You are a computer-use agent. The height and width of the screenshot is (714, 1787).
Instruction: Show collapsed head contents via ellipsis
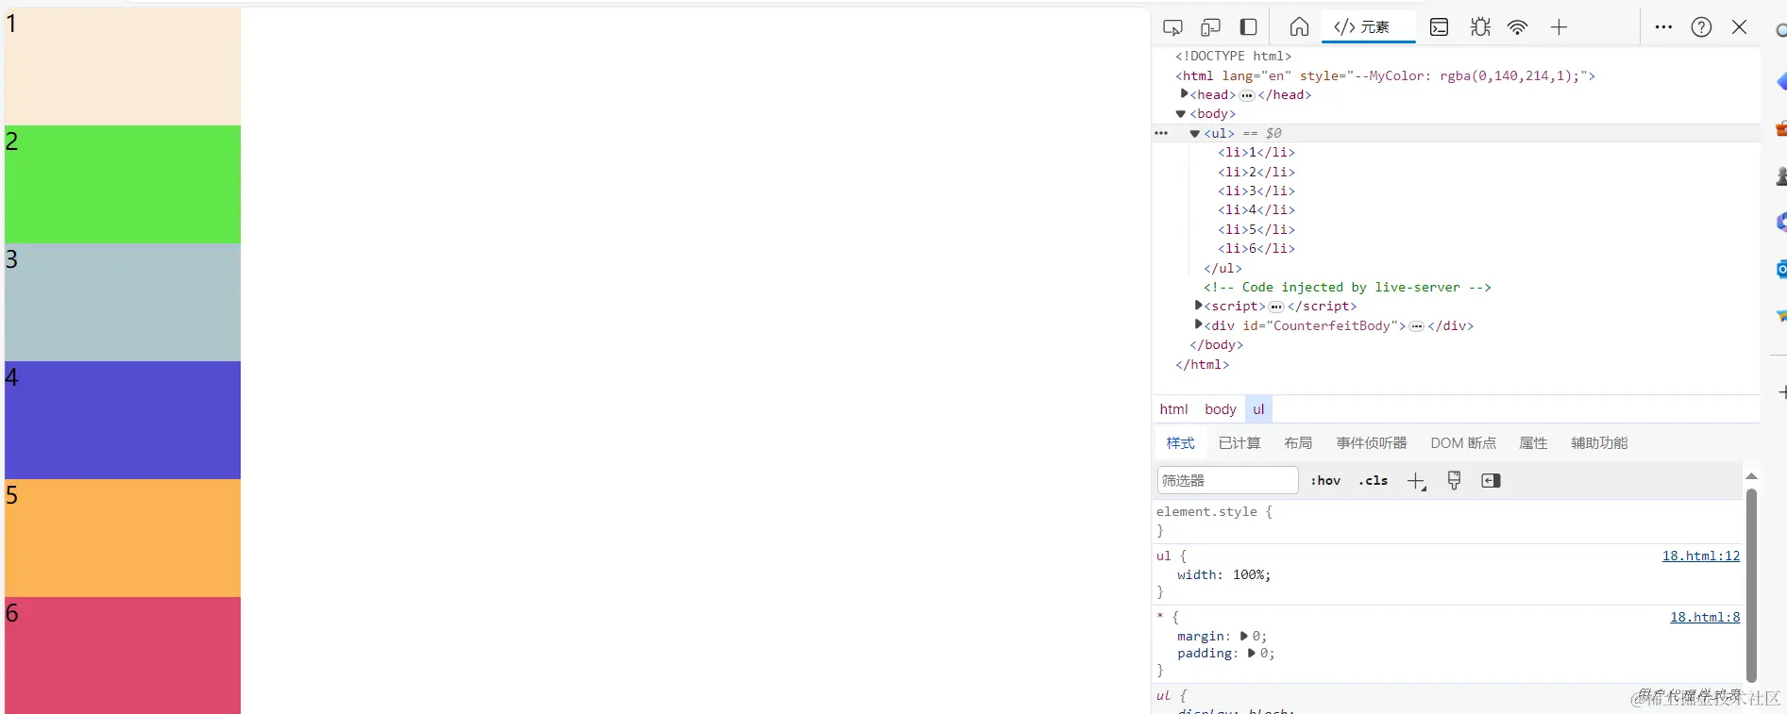[1246, 95]
